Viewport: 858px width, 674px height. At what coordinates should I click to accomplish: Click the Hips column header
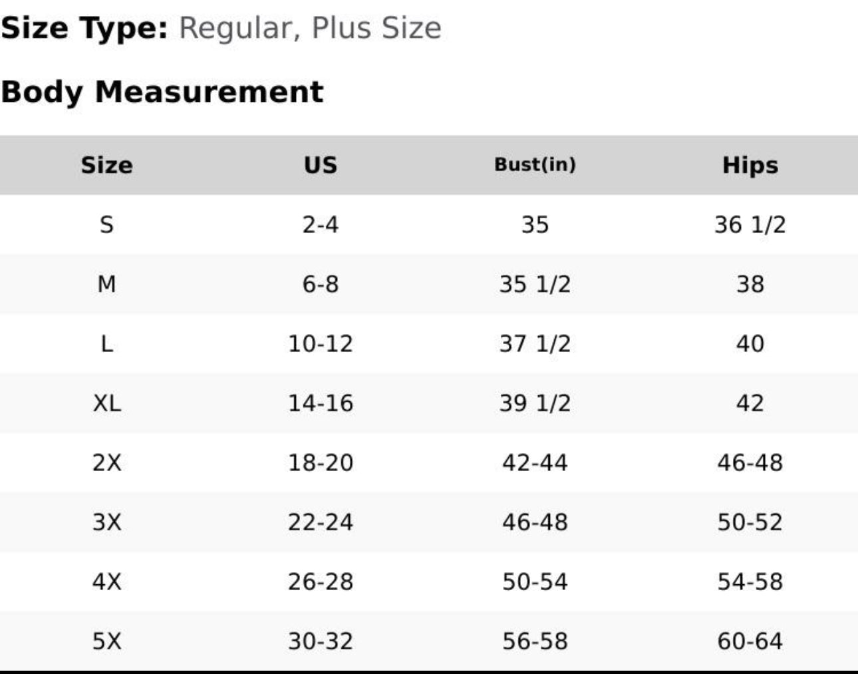pos(750,165)
